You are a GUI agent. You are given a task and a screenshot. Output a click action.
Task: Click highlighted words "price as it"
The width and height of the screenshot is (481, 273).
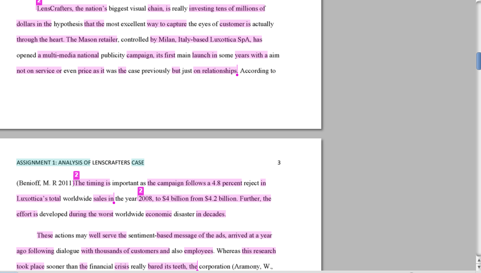pyautogui.click(x=91, y=71)
